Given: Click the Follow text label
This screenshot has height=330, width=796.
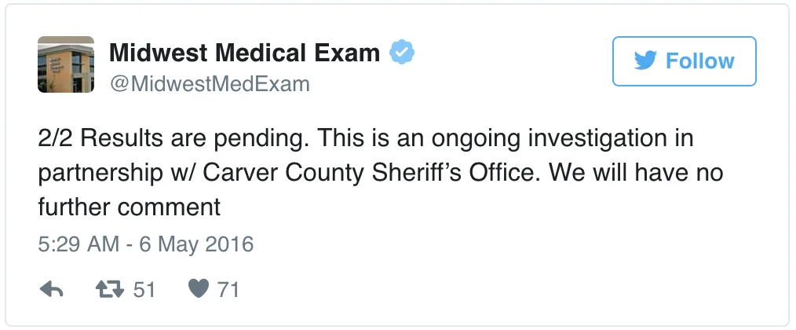Looking at the screenshot, I should click(699, 61).
